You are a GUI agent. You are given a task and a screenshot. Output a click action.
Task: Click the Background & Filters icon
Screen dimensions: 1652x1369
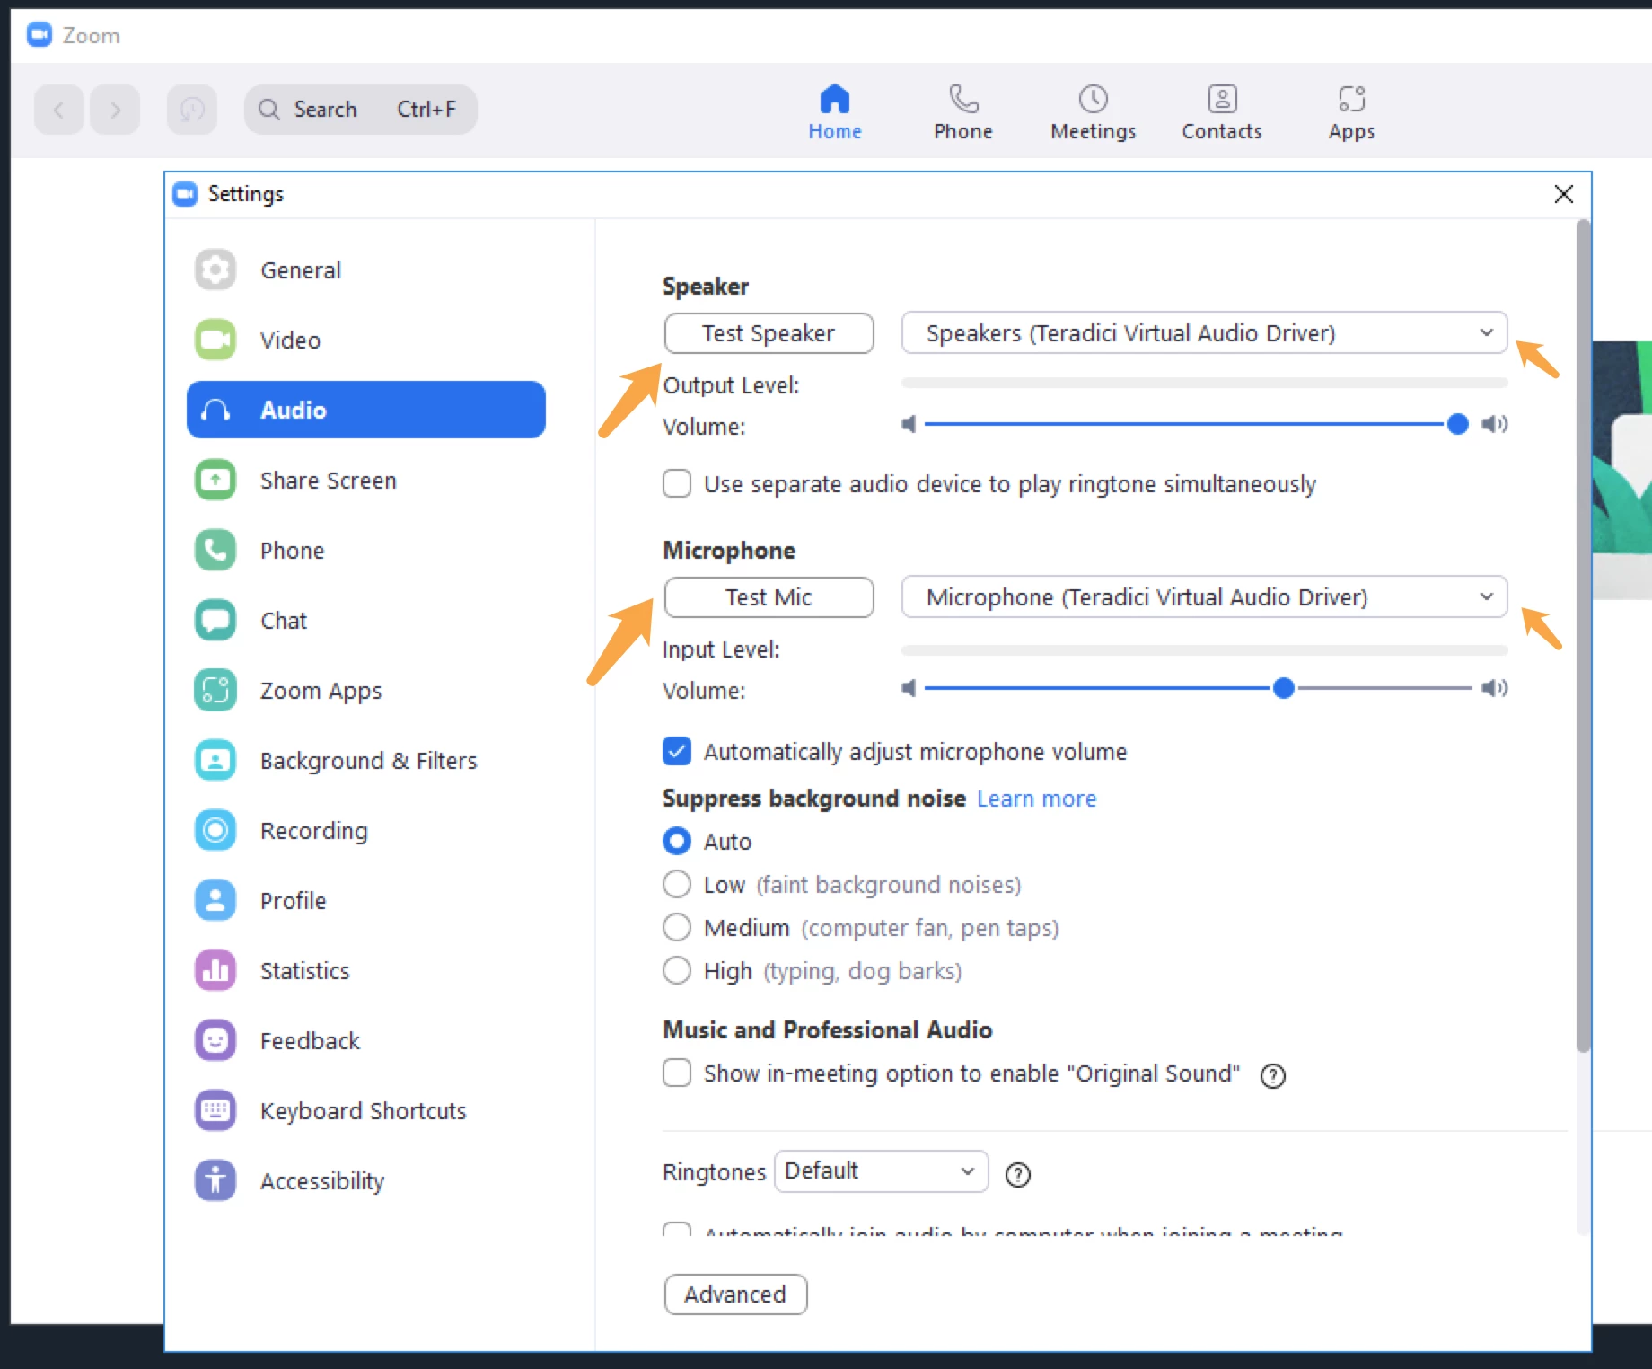pyautogui.click(x=215, y=760)
